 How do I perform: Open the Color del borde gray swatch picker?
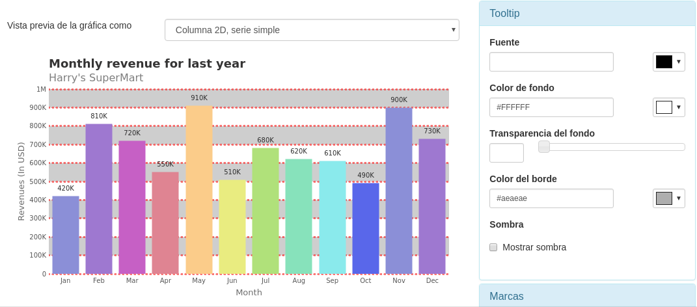pyautogui.click(x=668, y=198)
